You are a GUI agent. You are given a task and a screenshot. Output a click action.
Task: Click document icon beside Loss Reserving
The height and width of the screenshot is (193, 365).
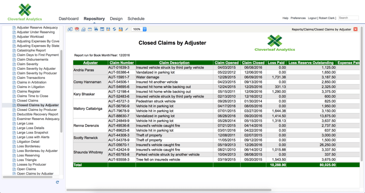(14, 155)
